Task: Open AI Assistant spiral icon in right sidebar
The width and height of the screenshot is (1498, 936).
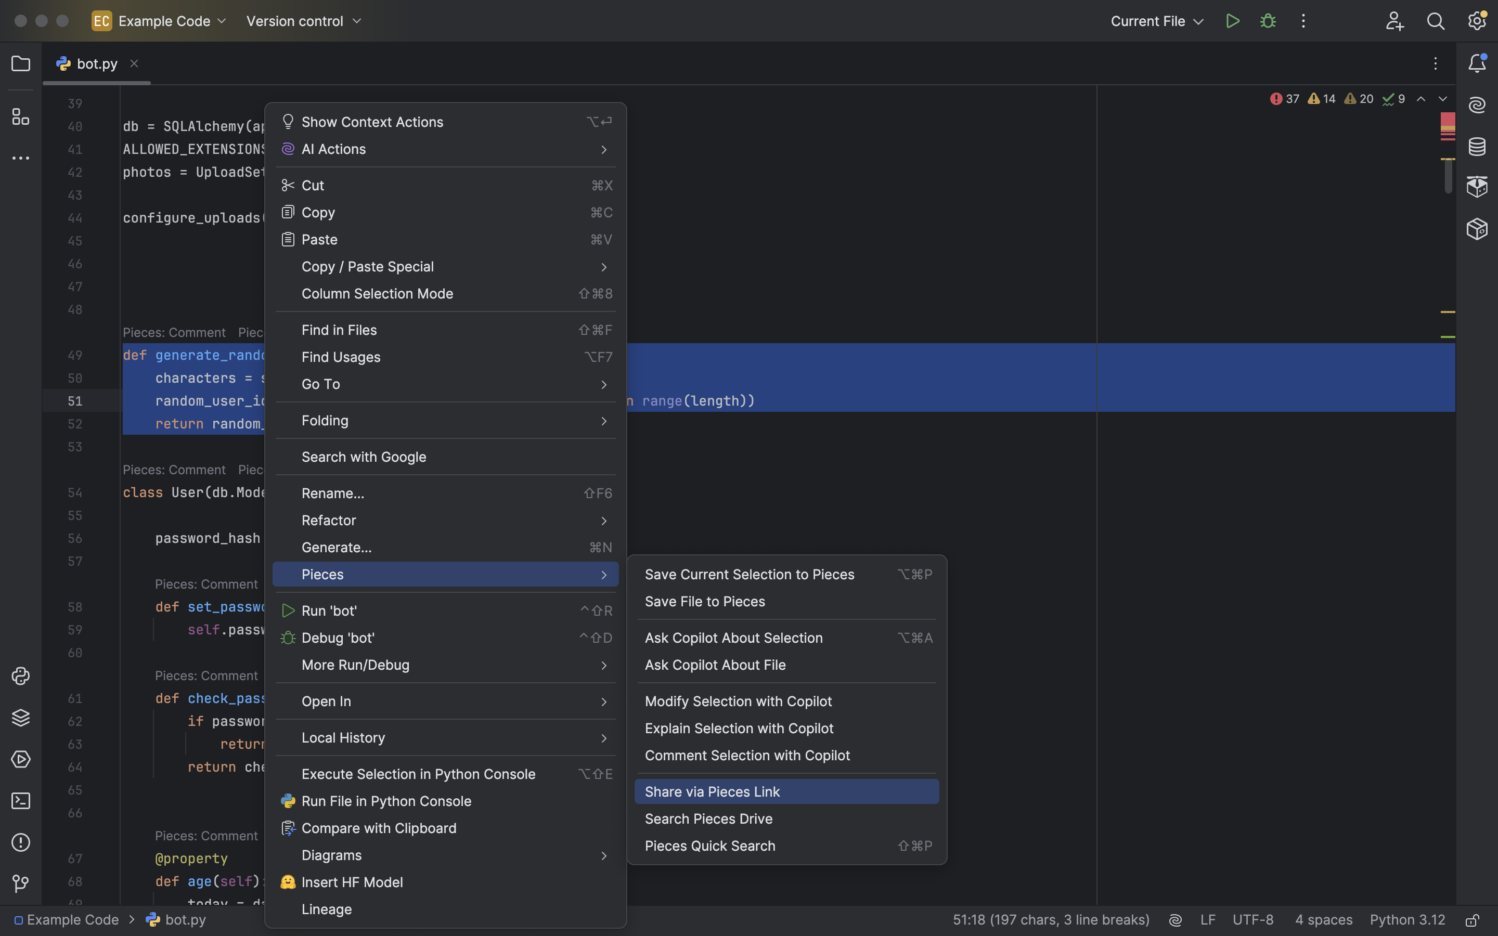Action: pos(1477,105)
